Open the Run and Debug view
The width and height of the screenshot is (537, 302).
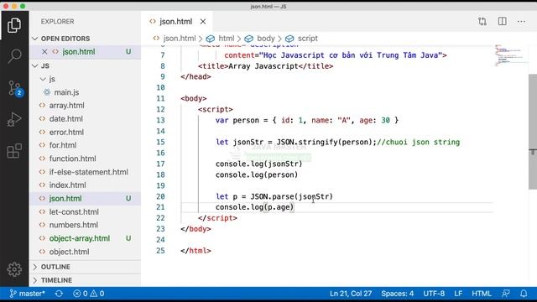click(14, 119)
